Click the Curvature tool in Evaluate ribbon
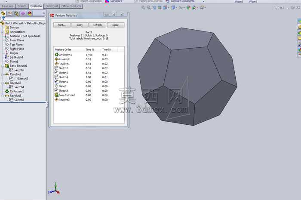The width and height of the screenshot is (301, 200). click(114, 1)
